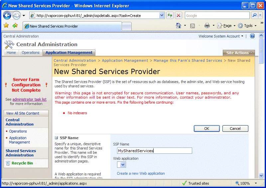Click the zoom level 100% icon
266x188 pixels.
[x=237, y=183]
